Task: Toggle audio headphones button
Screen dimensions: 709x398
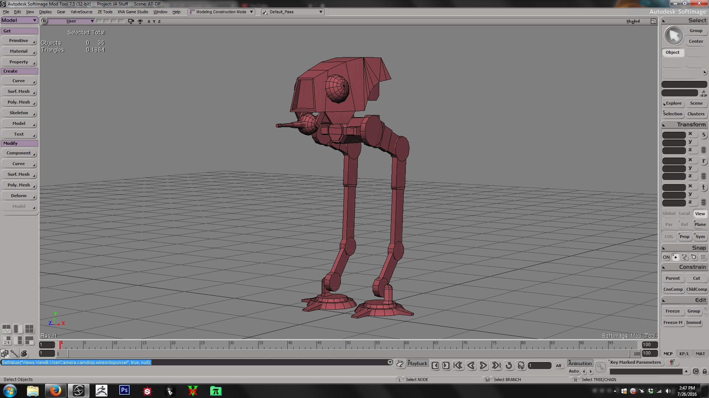Action: point(521,365)
